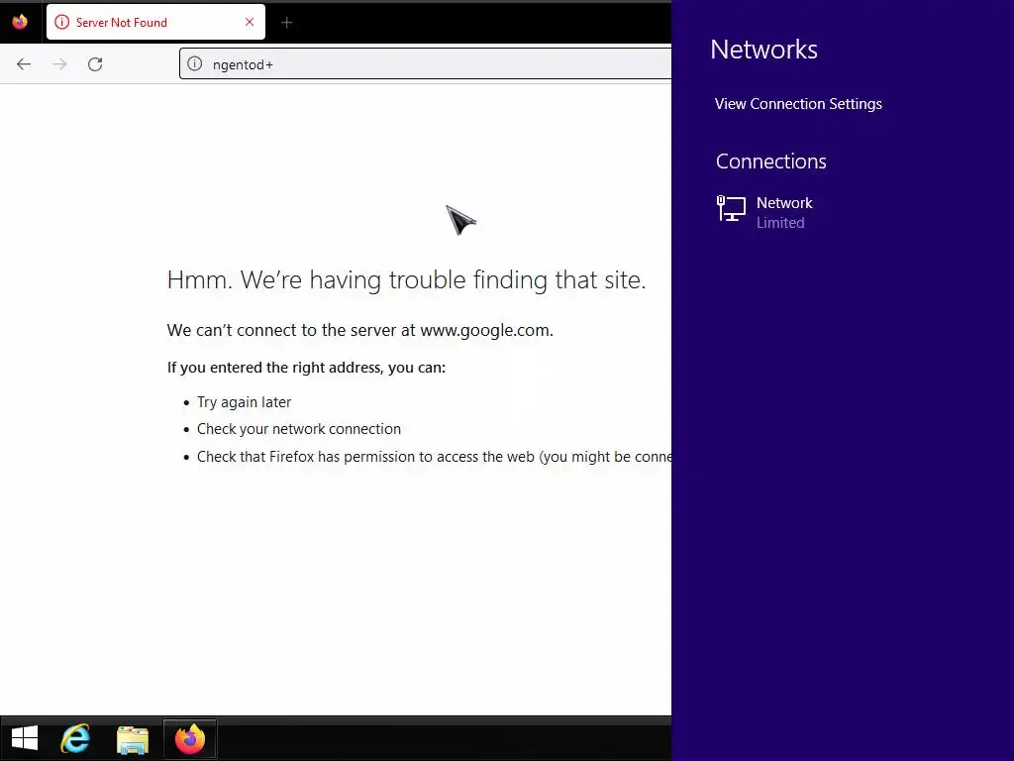1014x761 pixels.
Task: Click the 'Hmm. We're having trouble' heading
Action: (406, 280)
